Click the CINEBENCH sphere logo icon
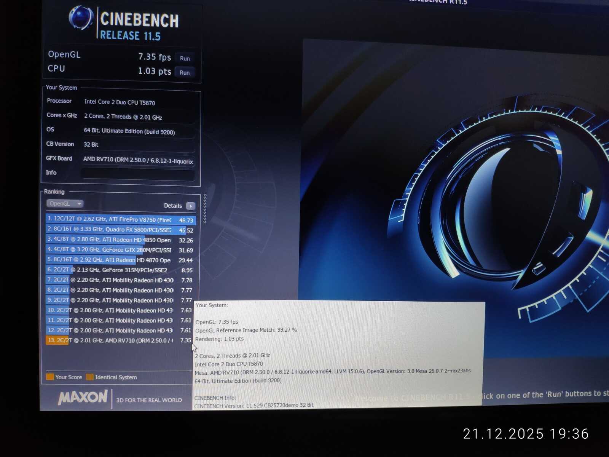This screenshot has width=609, height=457. [x=81, y=18]
